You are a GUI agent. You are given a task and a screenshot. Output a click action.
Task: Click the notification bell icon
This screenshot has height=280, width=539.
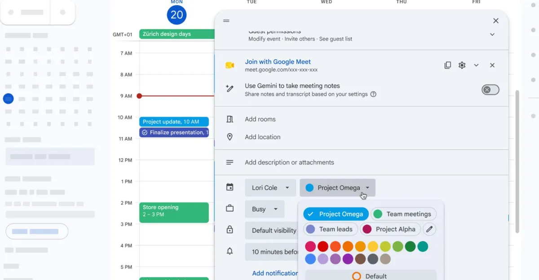tap(230, 251)
